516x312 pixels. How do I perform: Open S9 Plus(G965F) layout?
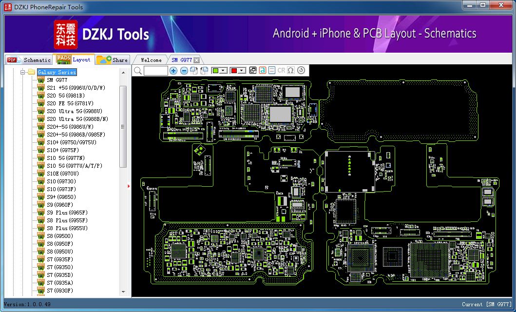pos(67,213)
